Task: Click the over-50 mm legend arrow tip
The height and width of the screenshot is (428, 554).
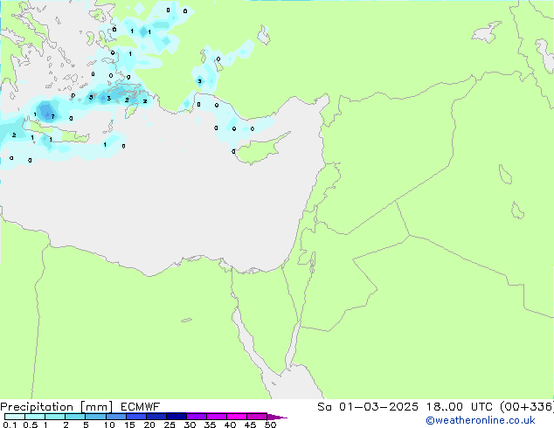Action: 277,418
